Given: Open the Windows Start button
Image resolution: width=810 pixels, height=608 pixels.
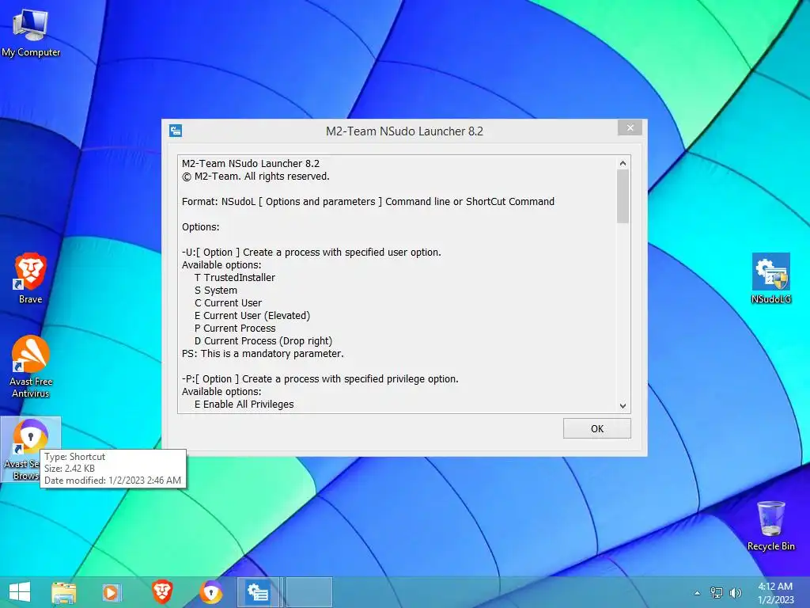Looking at the screenshot, I should (20, 592).
